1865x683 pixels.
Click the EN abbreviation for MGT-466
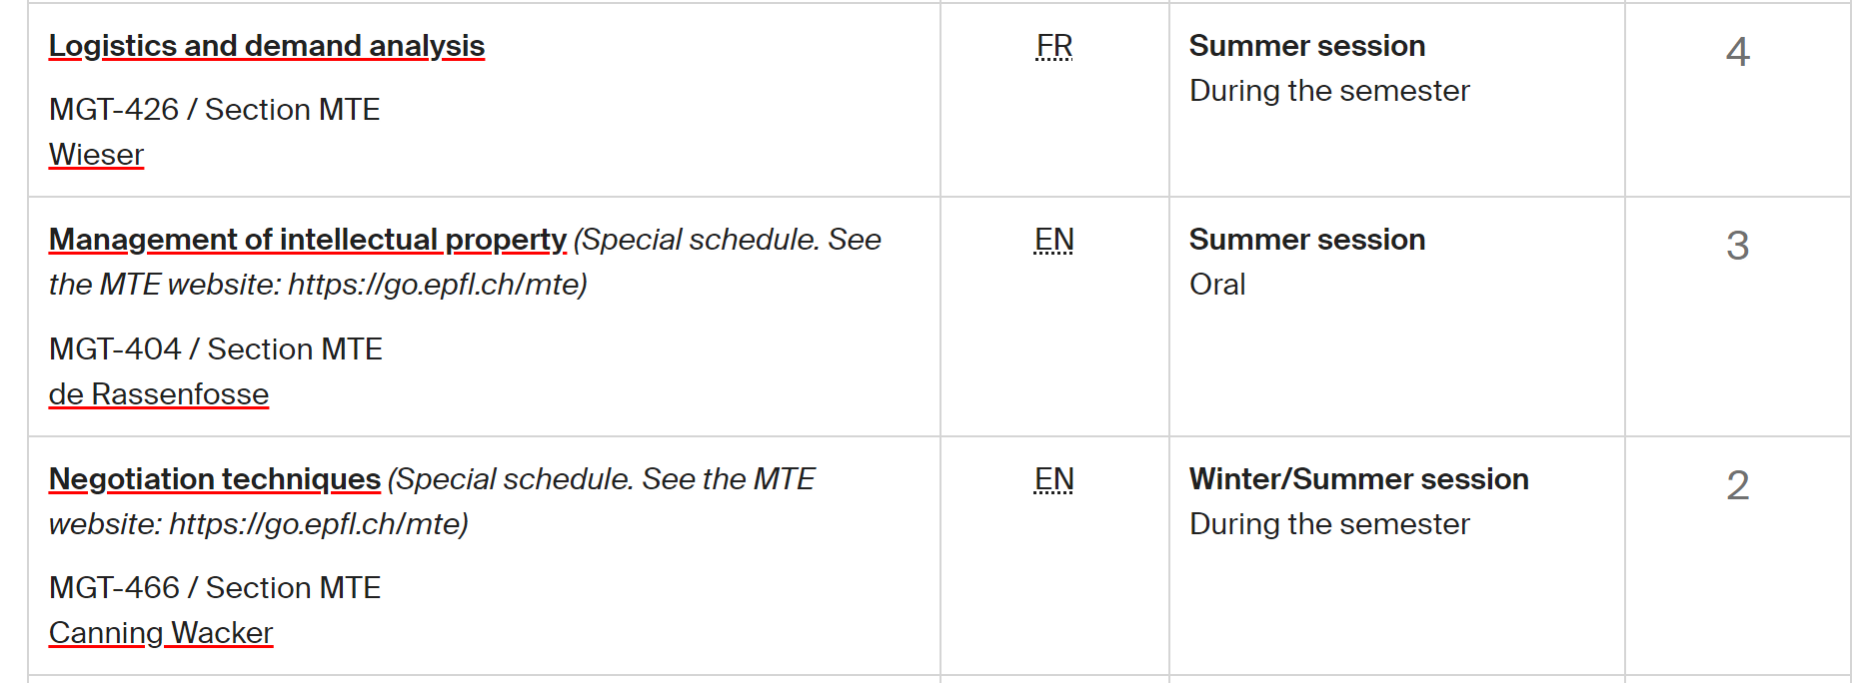[x=1054, y=479]
